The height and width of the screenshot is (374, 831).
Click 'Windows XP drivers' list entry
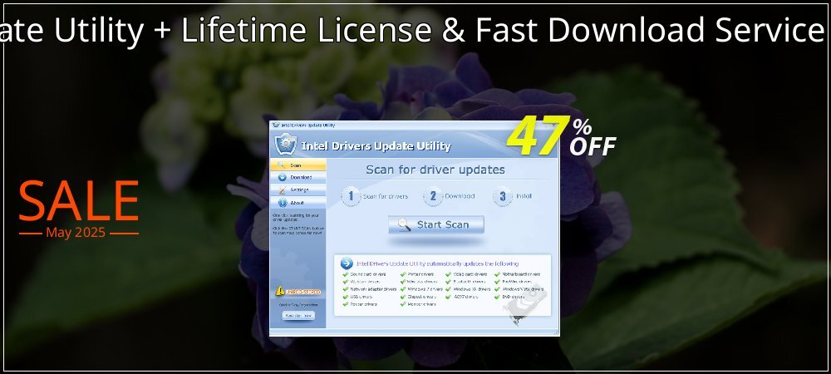click(x=472, y=289)
